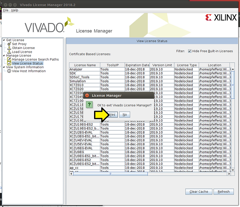
Task: Collapse the Get License tree node
Action: click(4, 40)
